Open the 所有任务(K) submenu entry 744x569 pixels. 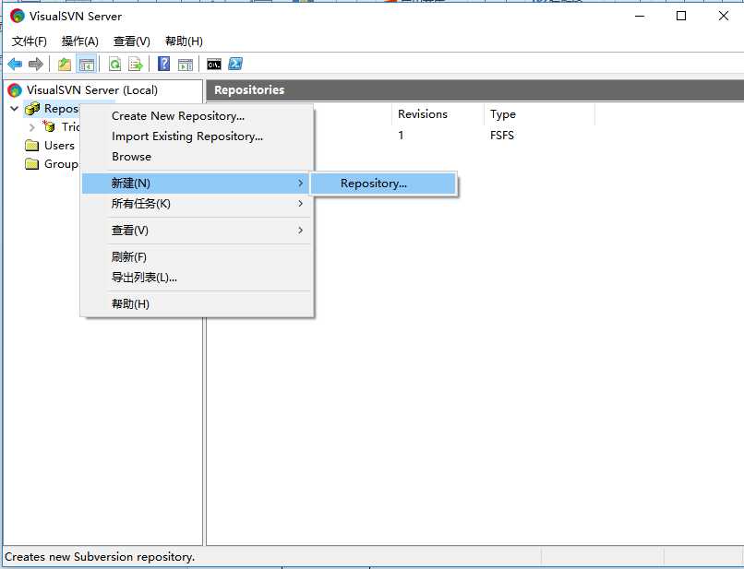coord(197,204)
